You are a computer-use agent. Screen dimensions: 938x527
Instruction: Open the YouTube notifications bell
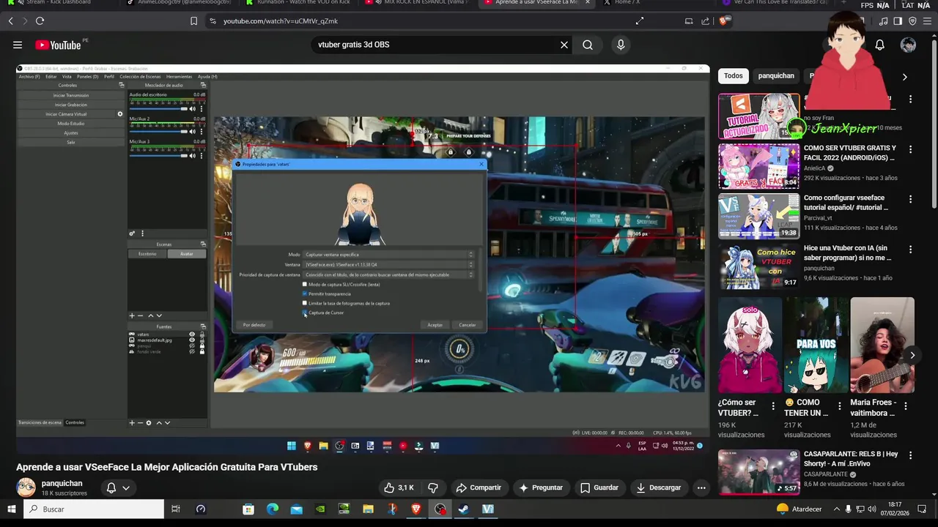(x=880, y=45)
